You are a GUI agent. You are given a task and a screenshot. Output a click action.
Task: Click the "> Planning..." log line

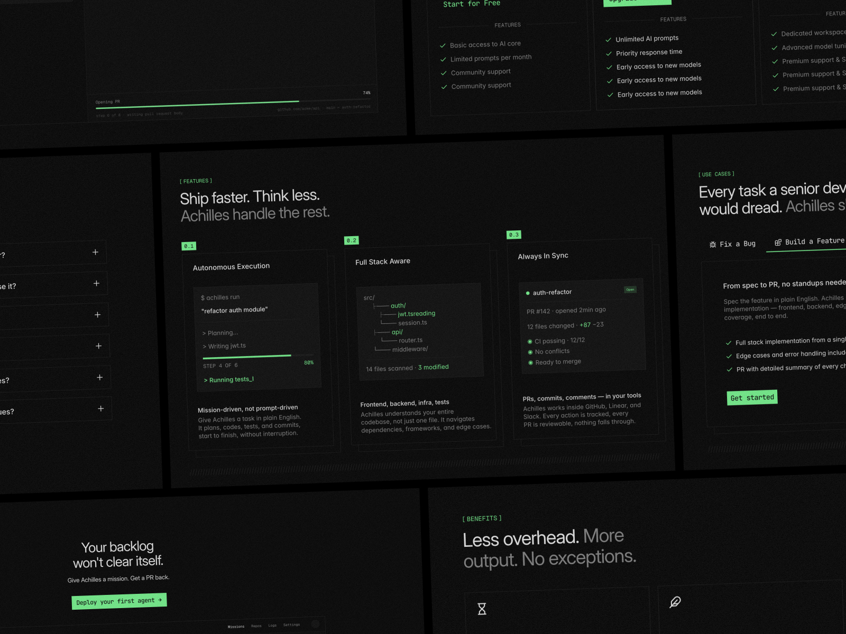(x=220, y=333)
